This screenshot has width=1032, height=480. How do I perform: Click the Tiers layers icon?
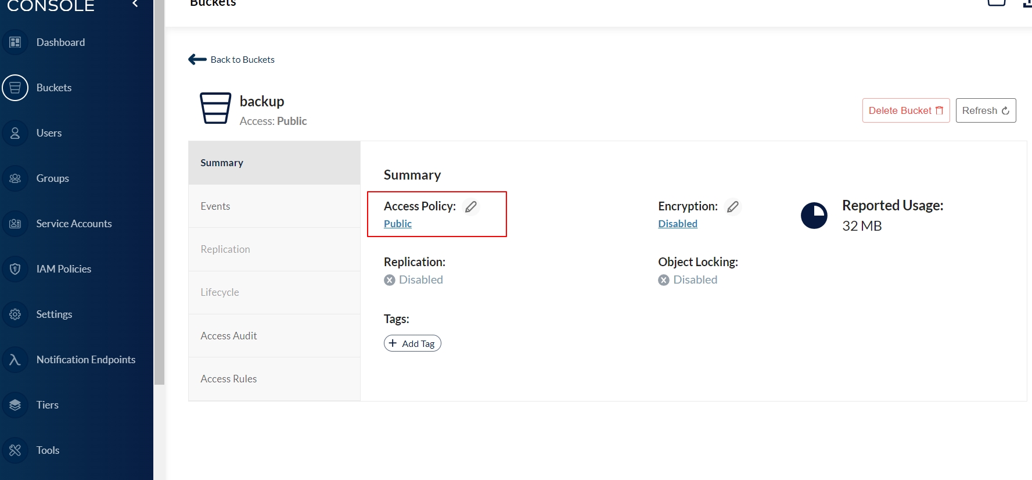[15, 405]
